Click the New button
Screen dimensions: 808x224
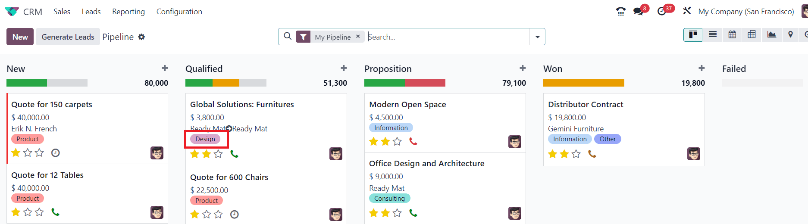(x=20, y=37)
